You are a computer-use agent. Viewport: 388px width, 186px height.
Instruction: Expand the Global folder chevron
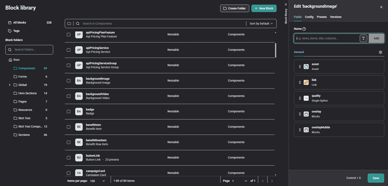(10, 85)
